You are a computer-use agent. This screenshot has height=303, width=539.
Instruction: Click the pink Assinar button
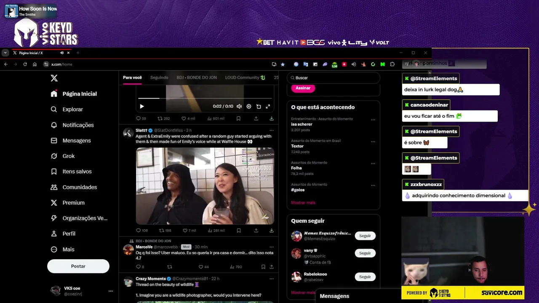point(303,88)
